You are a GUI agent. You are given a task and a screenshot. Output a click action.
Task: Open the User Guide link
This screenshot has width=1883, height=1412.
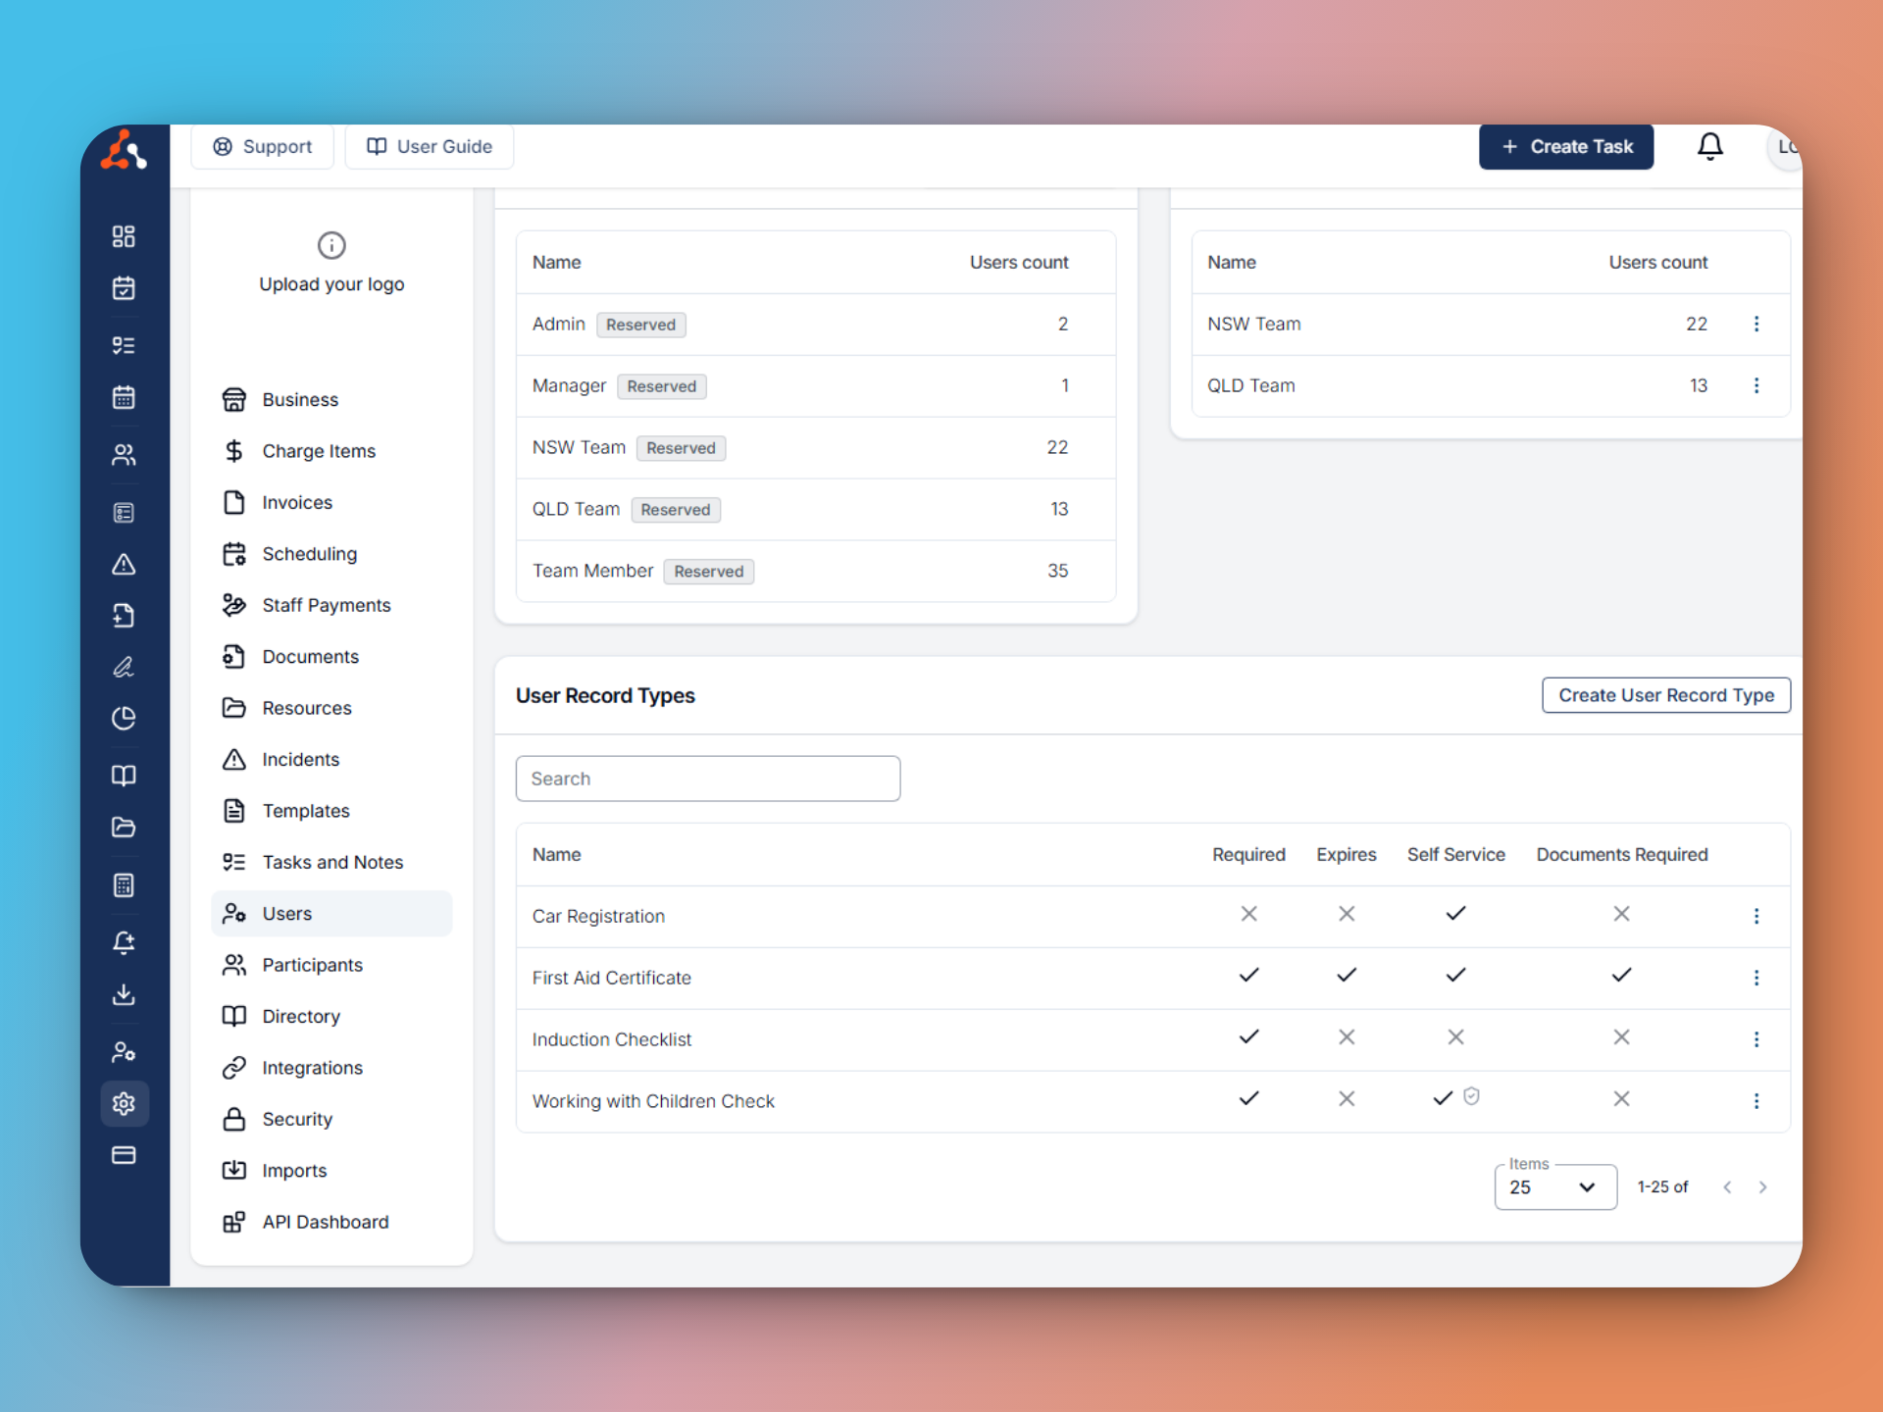click(x=429, y=146)
